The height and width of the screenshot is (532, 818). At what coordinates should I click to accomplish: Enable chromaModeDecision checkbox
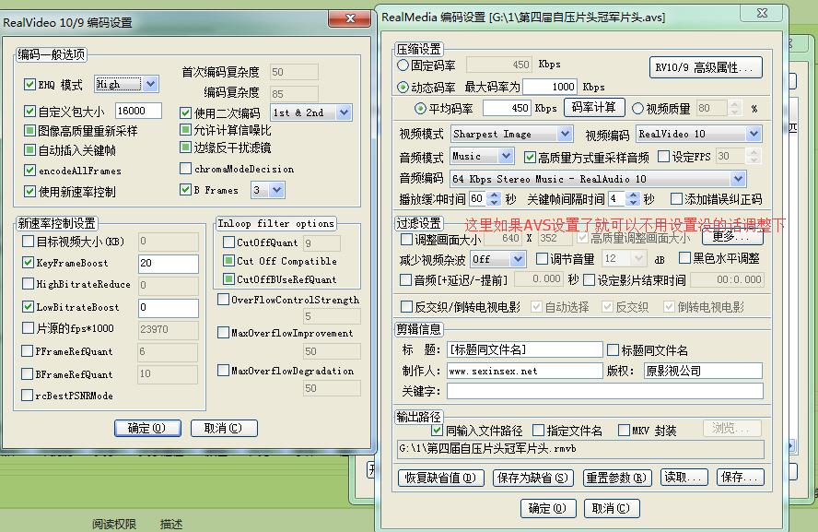point(185,168)
